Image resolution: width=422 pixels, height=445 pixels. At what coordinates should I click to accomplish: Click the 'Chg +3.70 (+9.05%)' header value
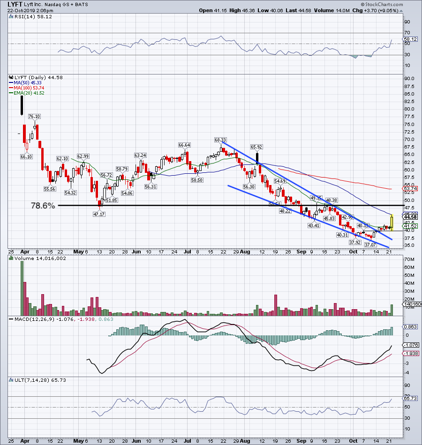(x=375, y=10)
